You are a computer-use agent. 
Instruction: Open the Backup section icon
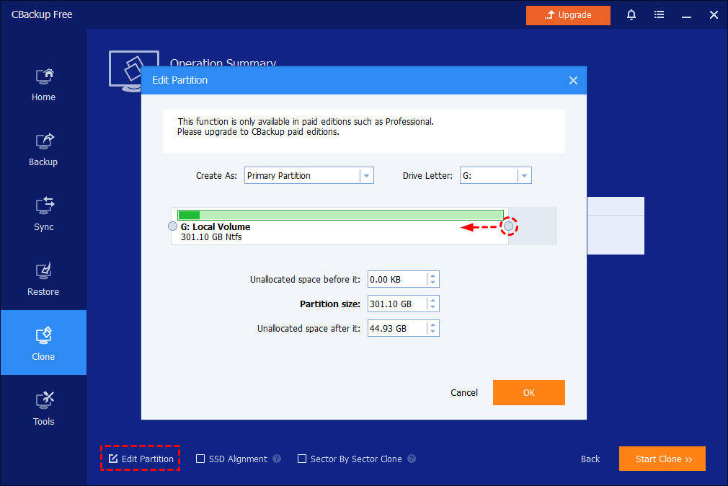tap(43, 141)
